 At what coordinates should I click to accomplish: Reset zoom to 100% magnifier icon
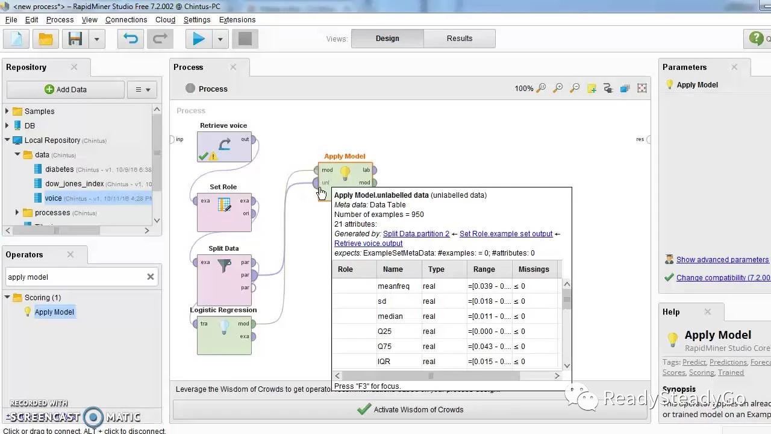point(541,88)
